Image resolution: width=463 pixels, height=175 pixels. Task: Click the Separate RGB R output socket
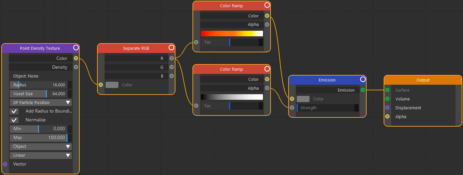click(171, 58)
